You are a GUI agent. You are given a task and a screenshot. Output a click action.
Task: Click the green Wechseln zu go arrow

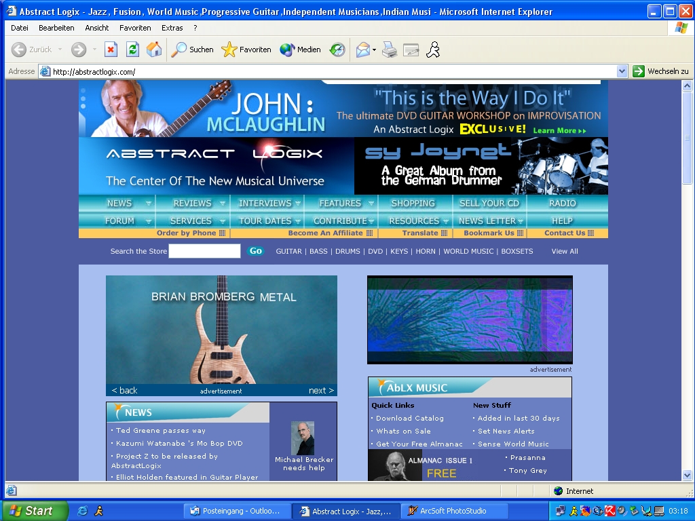tap(638, 71)
